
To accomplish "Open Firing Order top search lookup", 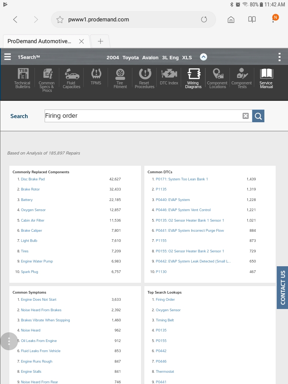I will pyautogui.click(x=165, y=300).
